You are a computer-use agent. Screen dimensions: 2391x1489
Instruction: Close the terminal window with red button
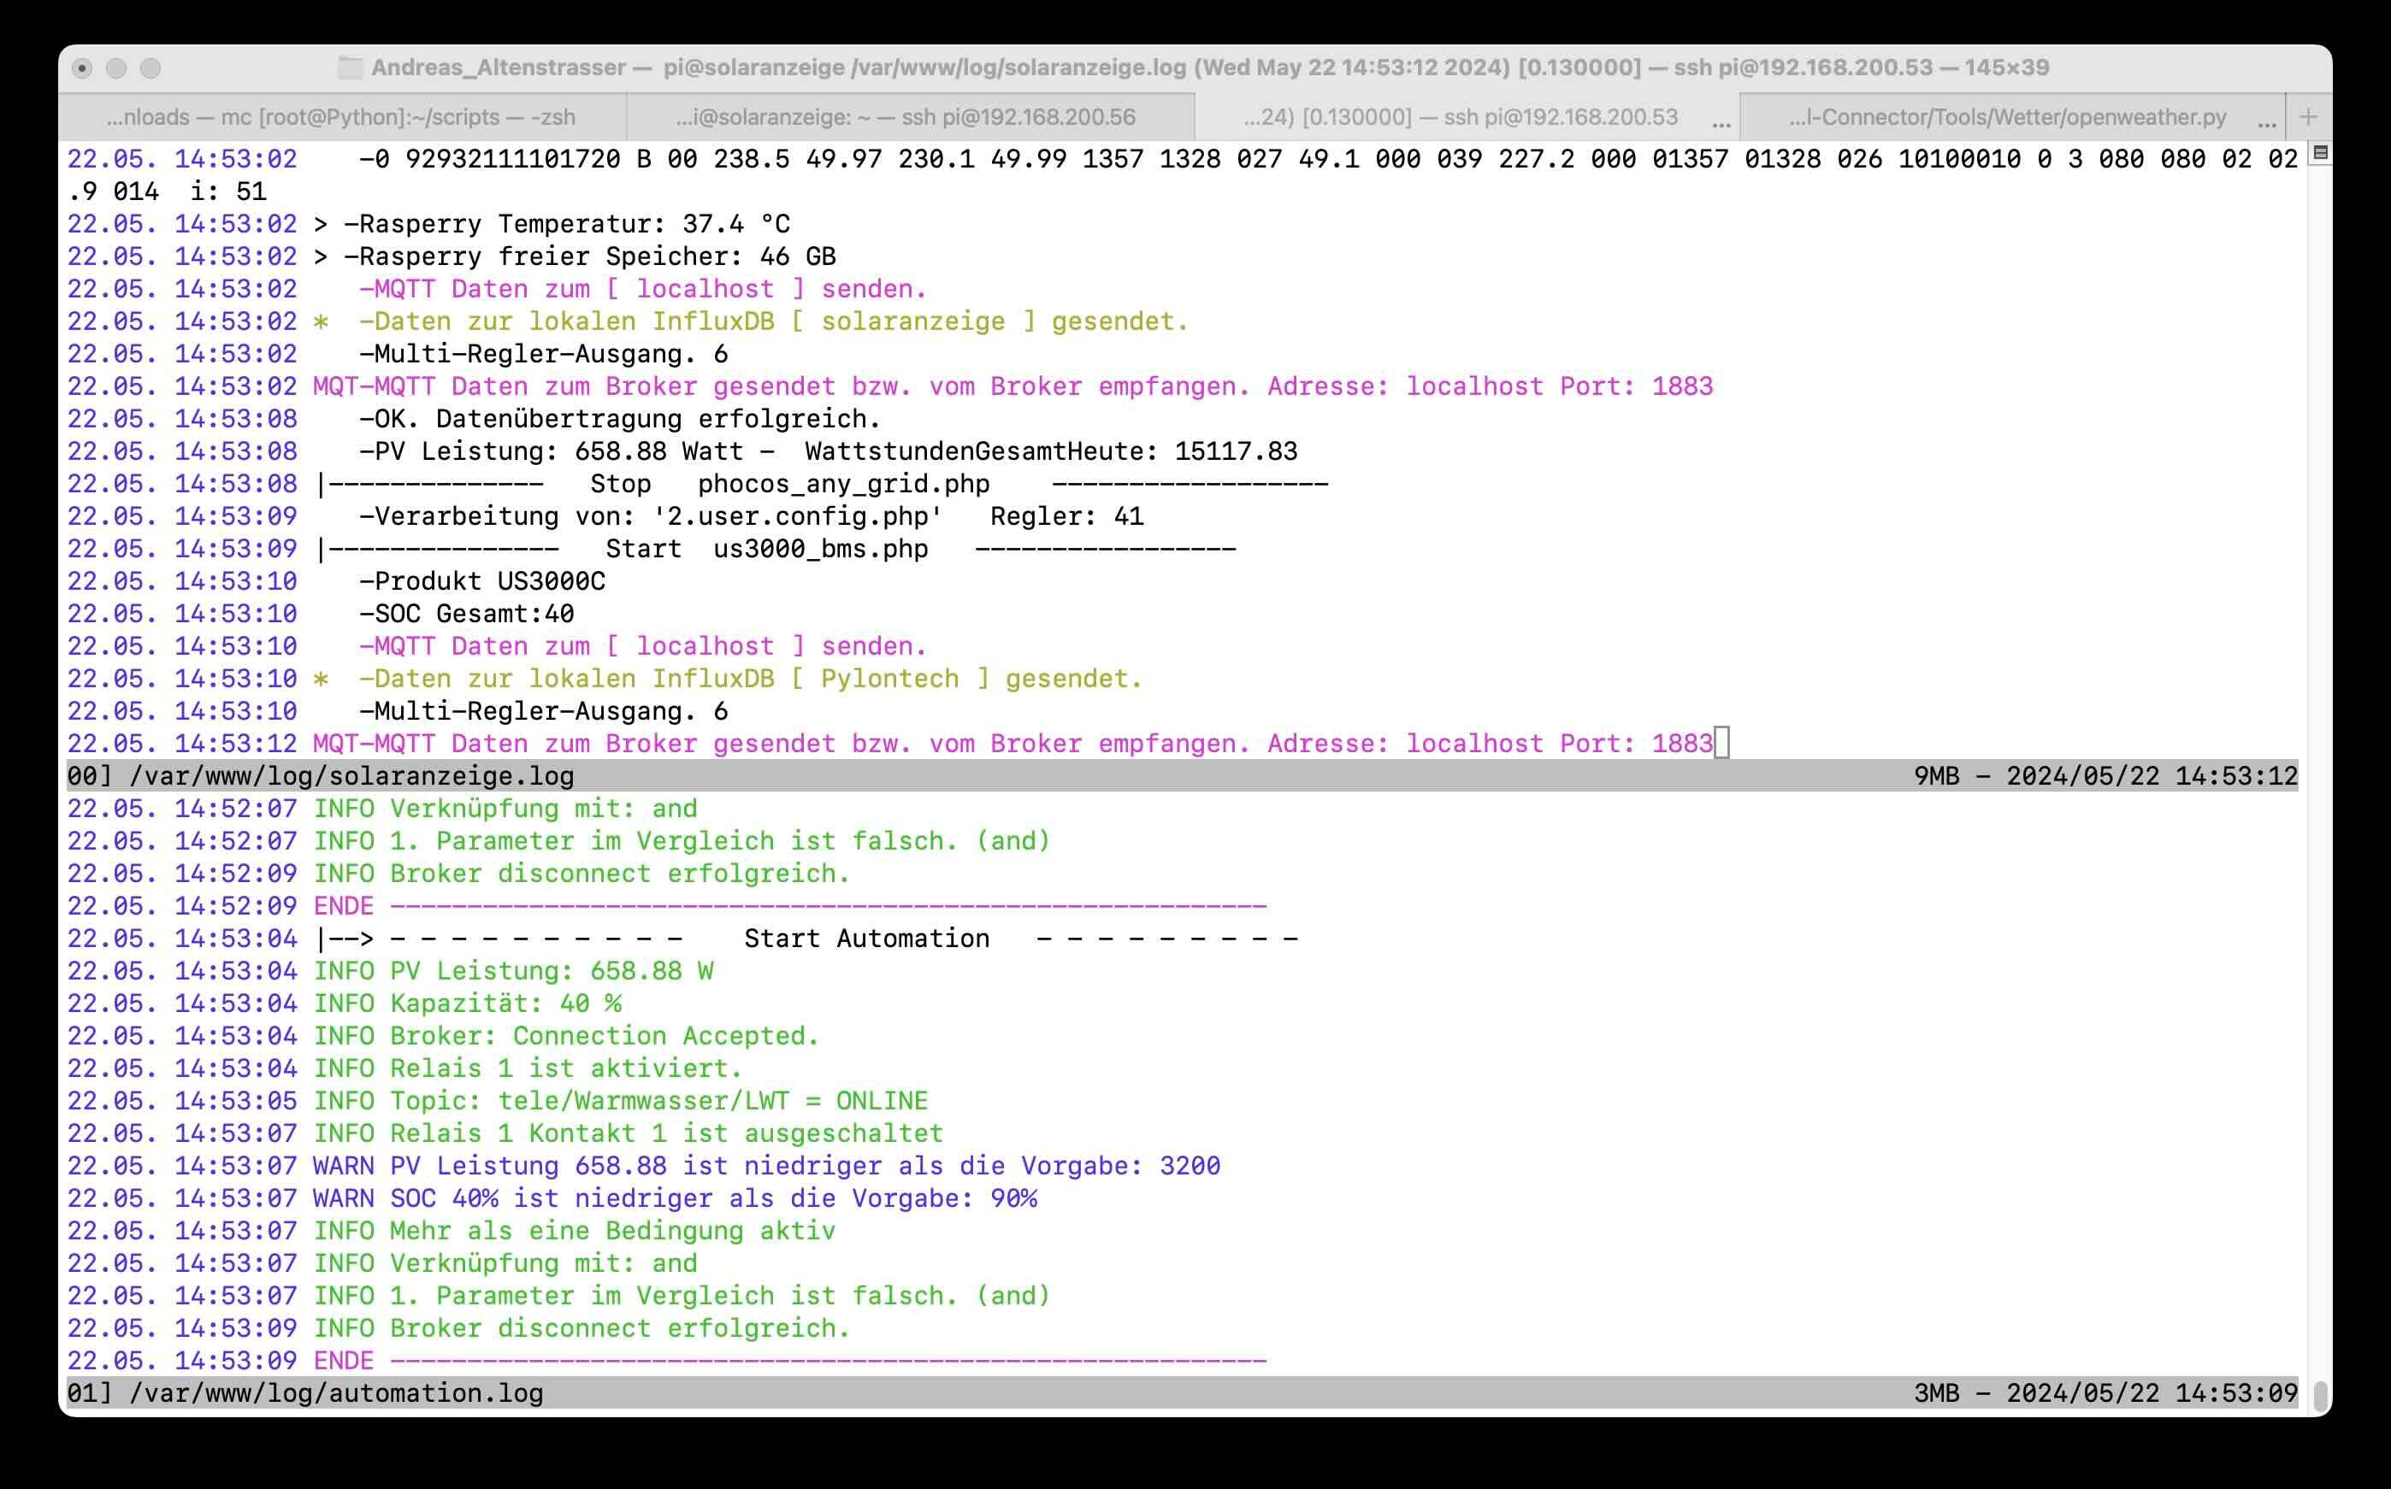pyautogui.click(x=83, y=68)
